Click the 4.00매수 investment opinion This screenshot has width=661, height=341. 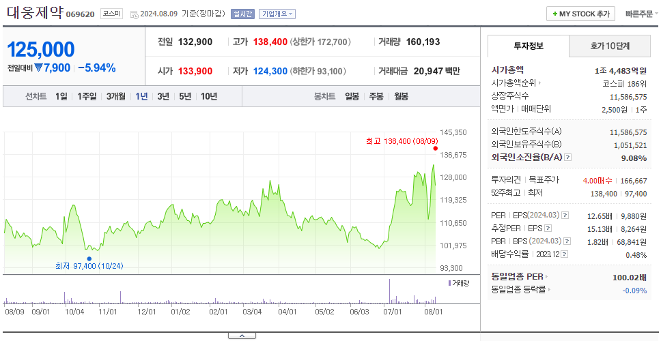pyautogui.click(x=597, y=181)
